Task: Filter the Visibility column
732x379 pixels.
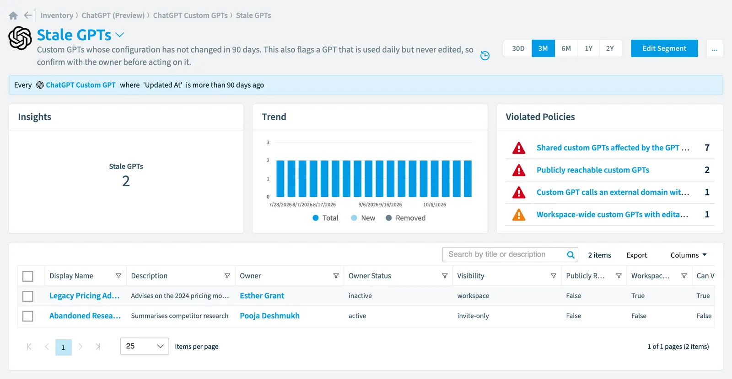Action: [x=554, y=276]
